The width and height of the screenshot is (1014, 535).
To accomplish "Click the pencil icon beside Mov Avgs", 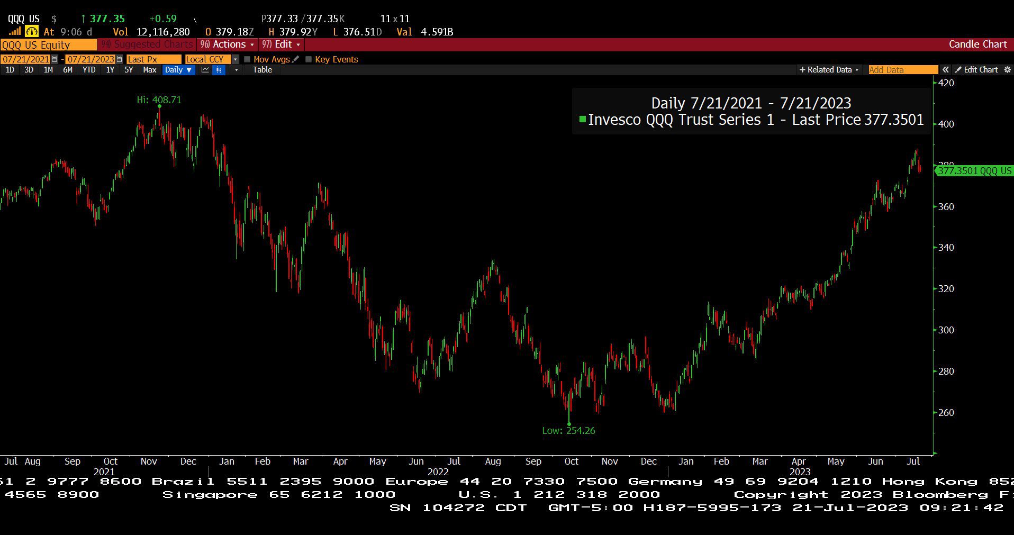I will pos(295,59).
